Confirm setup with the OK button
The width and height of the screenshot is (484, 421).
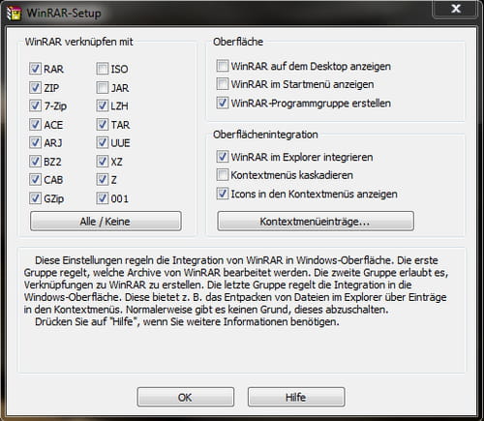tap(186, 397)
